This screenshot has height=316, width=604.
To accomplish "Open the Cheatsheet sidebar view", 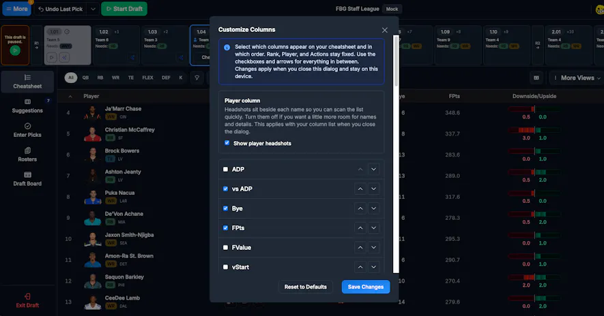I will [27, 82].
